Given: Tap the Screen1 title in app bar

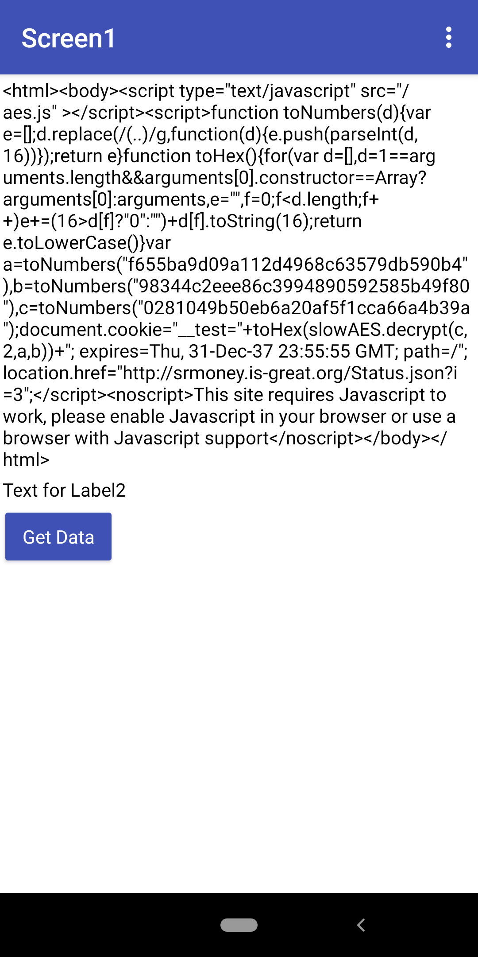Looking at the screenshot, I should pyautogui.click(x=69, y=38).
